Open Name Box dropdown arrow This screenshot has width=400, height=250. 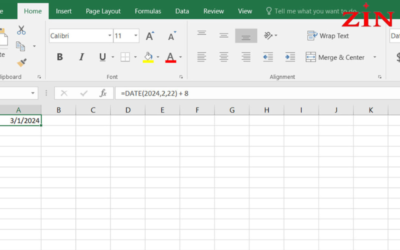32,93
